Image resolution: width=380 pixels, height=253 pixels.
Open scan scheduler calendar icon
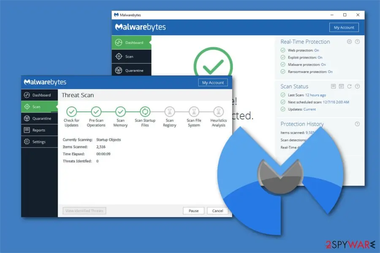pos(341,86)
